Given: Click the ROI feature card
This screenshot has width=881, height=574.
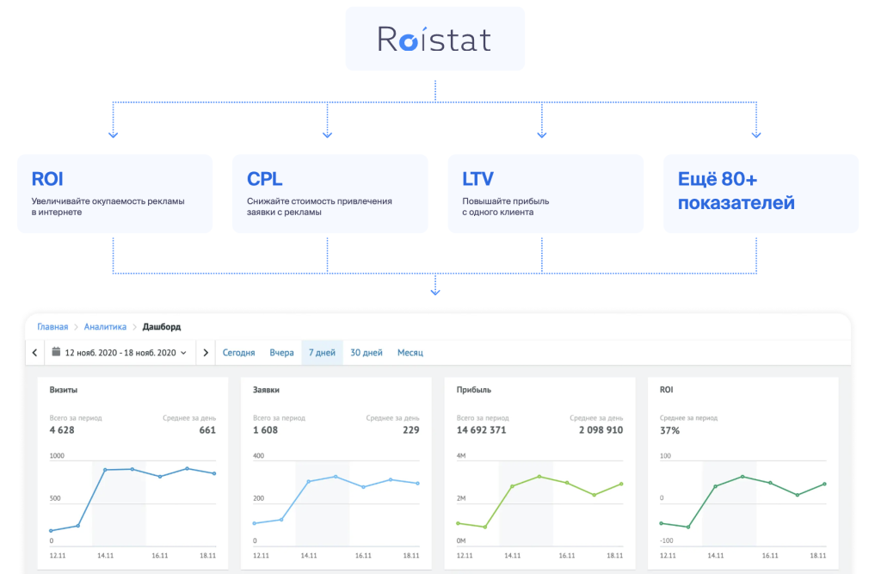Looking at the screenshot, I should point(114,194).
